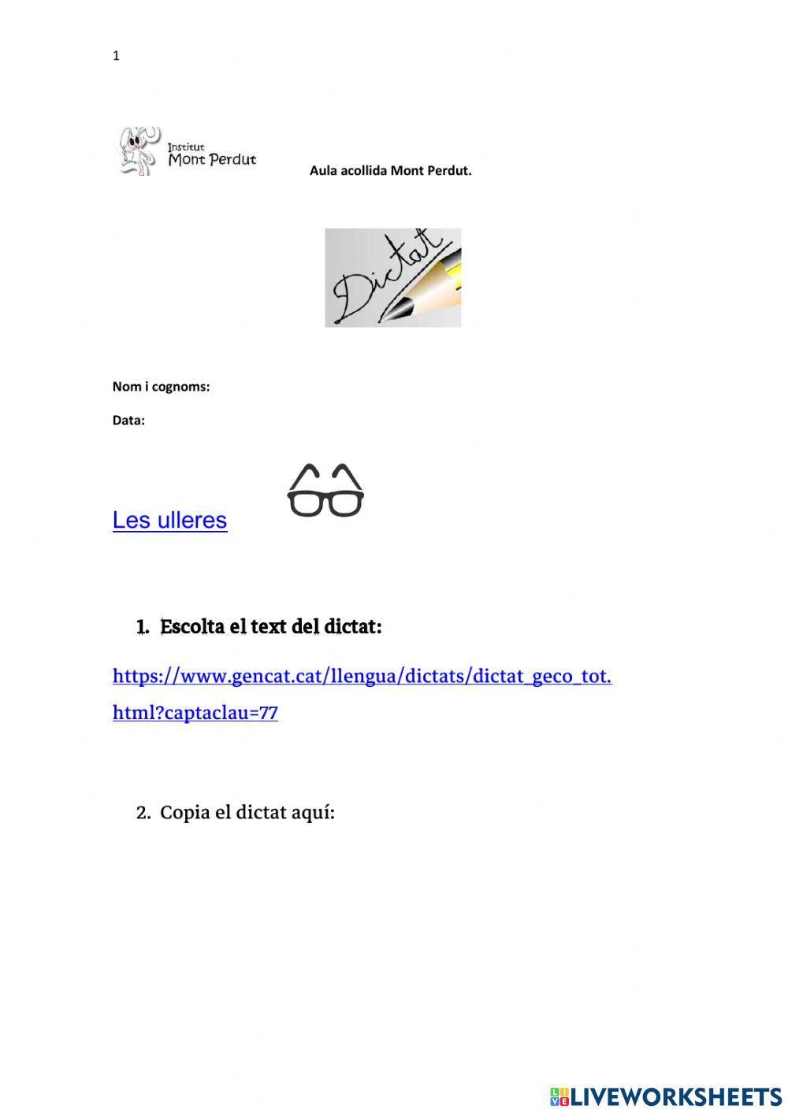Image resolution: width=788 pixels, height=1113 pixels.
Task: Click the Institut Mont Perdut logo
Action: point(187,150)
